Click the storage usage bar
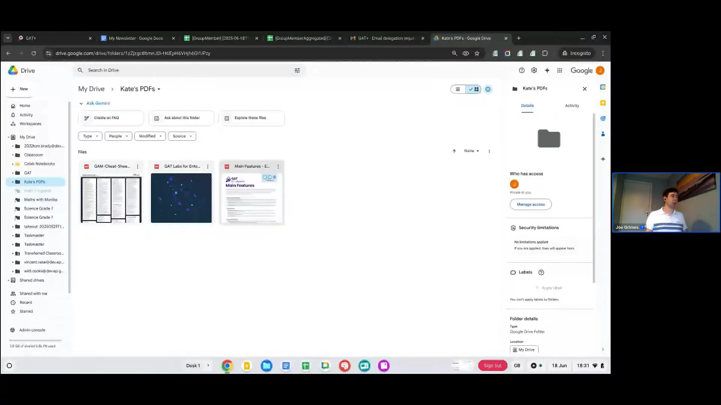Image resolution: width=721 pixels, height=405 pixels. [x=35, y=340]
